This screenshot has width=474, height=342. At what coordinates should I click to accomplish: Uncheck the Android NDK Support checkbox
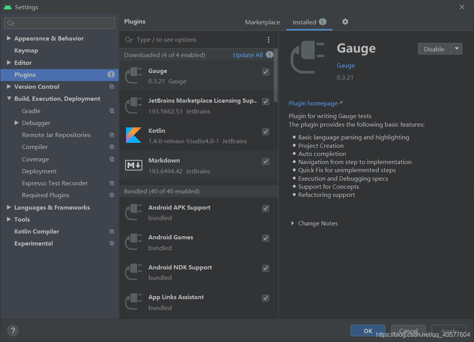266,268
